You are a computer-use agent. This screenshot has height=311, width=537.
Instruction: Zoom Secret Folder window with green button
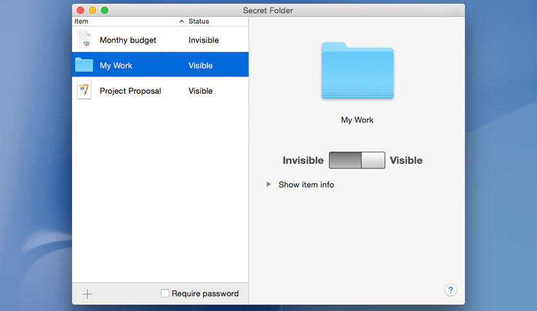[105, 10]
